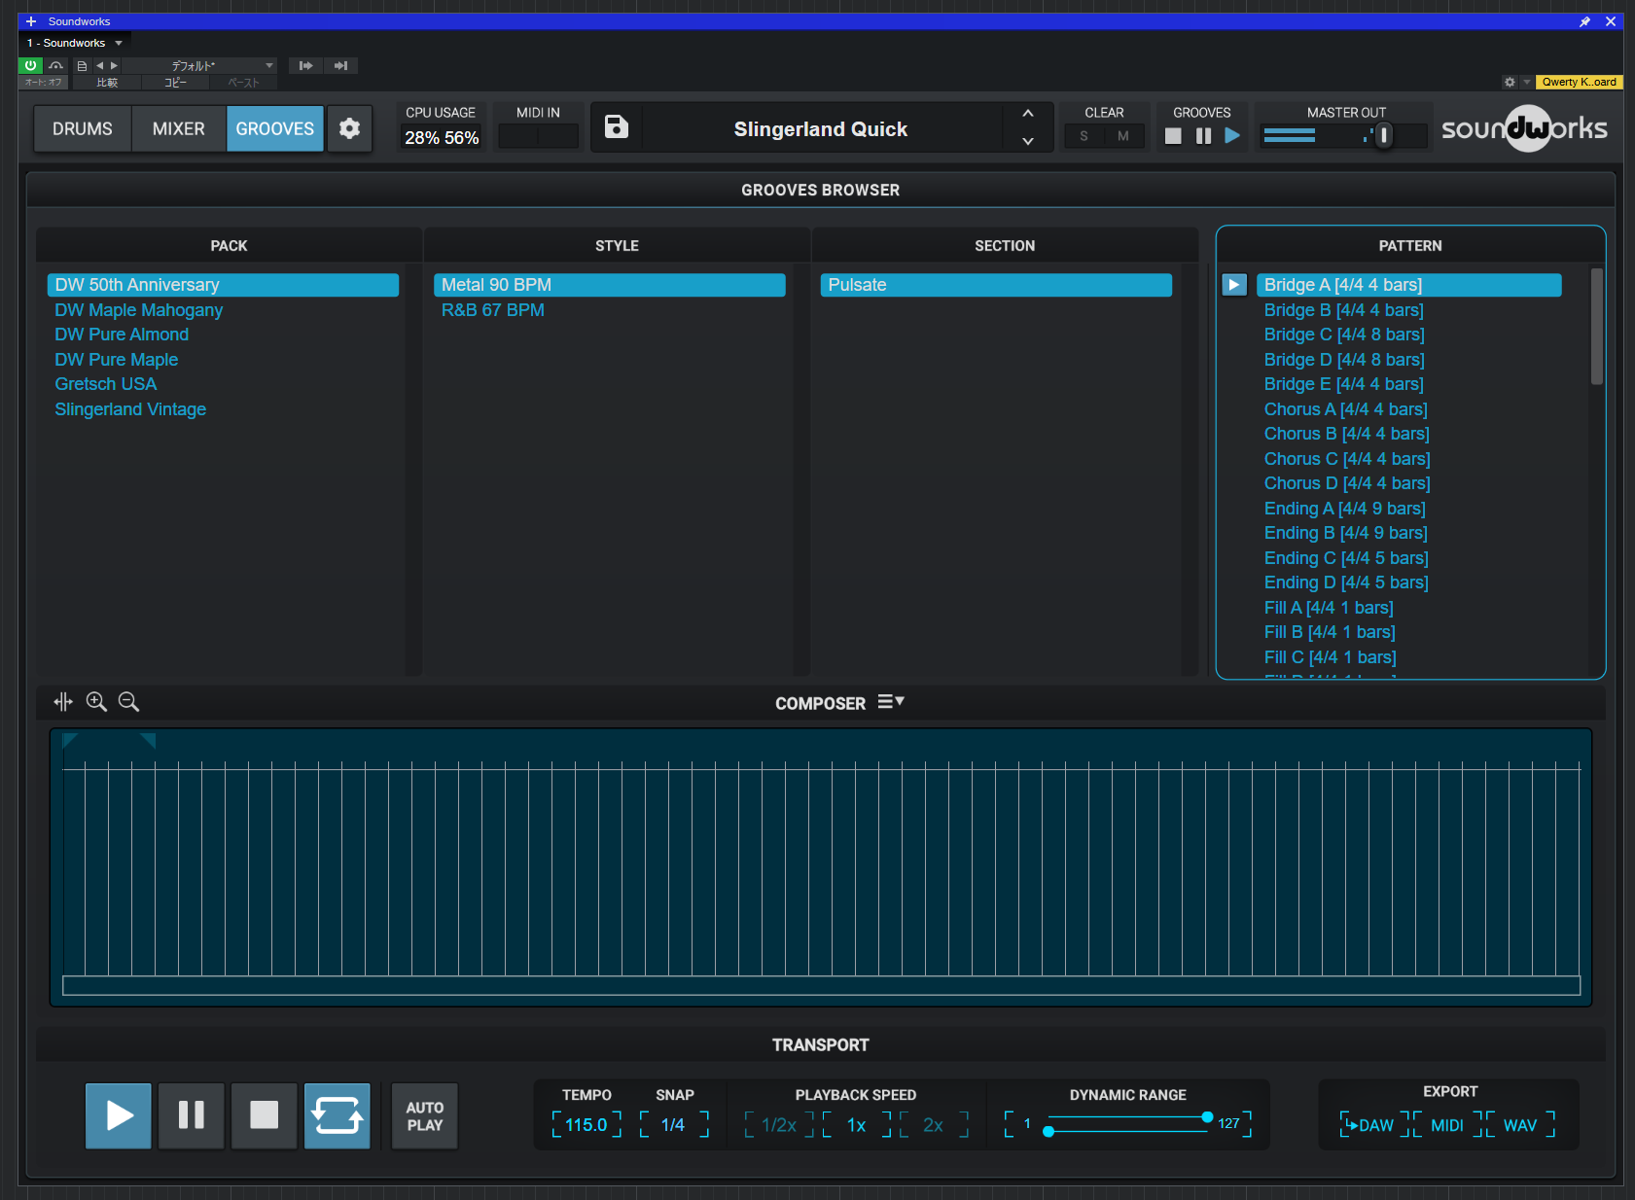Click the dynamic range upper handle at 127
Image resolution: width=1635 pixels, height=1200 pixels.
1207,1117
